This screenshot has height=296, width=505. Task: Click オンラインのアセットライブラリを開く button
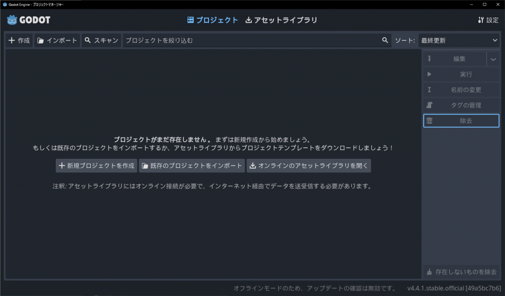309,166
